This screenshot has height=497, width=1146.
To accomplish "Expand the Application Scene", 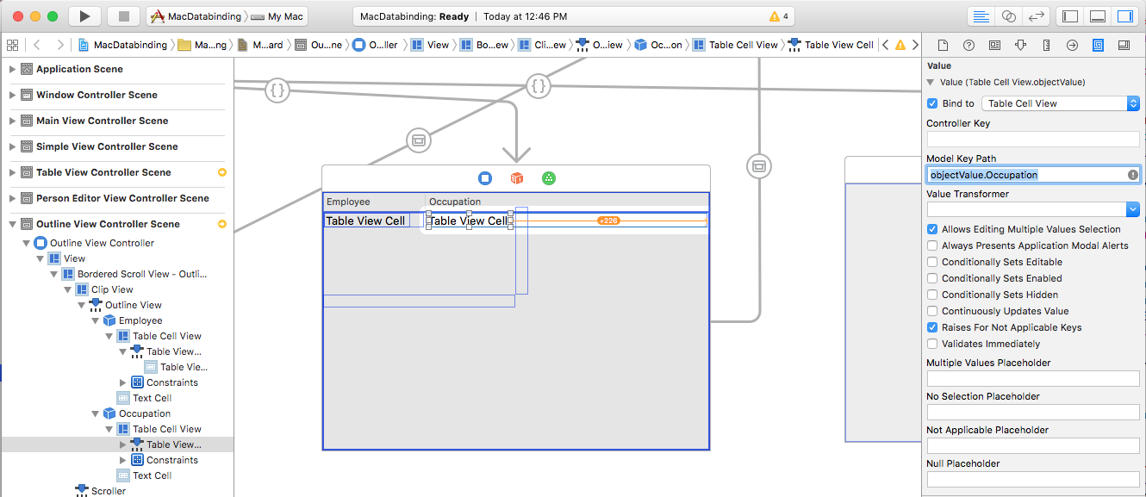I will [x=12, y=69].
